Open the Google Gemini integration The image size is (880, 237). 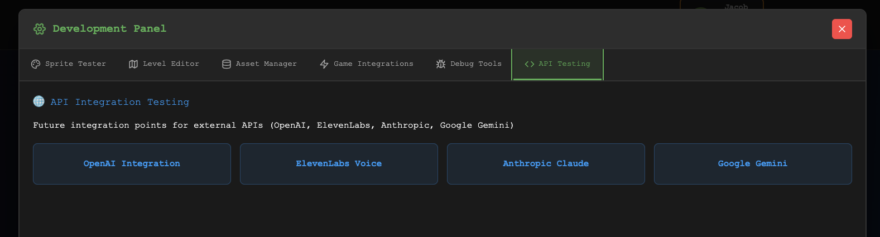coord(753,164)
